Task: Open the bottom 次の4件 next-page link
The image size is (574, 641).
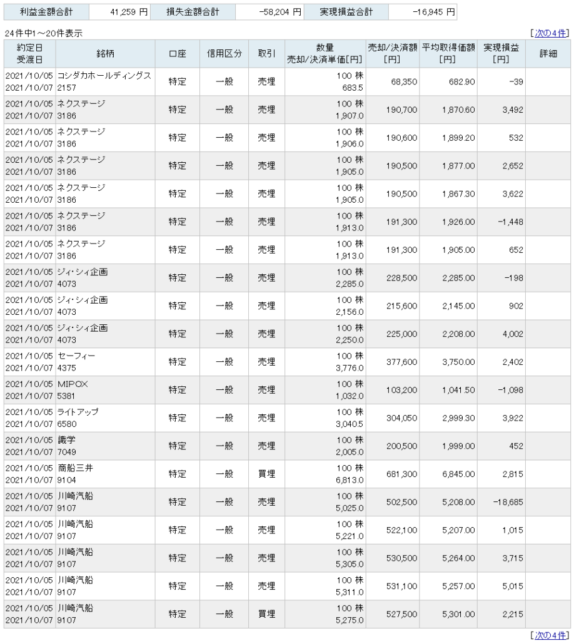Action: 550,635
